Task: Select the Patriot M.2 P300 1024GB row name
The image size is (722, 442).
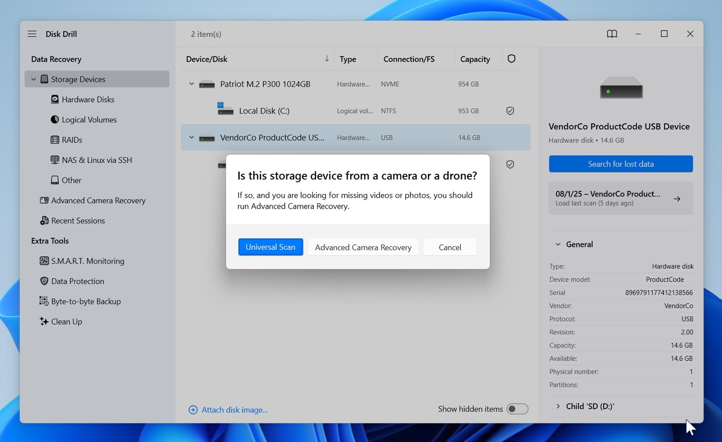Action: 265,84
